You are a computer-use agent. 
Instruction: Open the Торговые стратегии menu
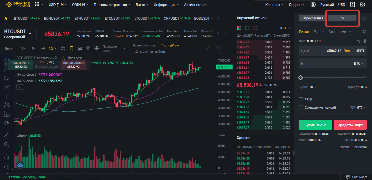click(112, 5)
